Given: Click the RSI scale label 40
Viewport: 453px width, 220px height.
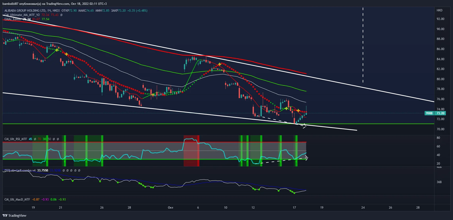Looking at the screenshot, I should [x=438, y=155].
